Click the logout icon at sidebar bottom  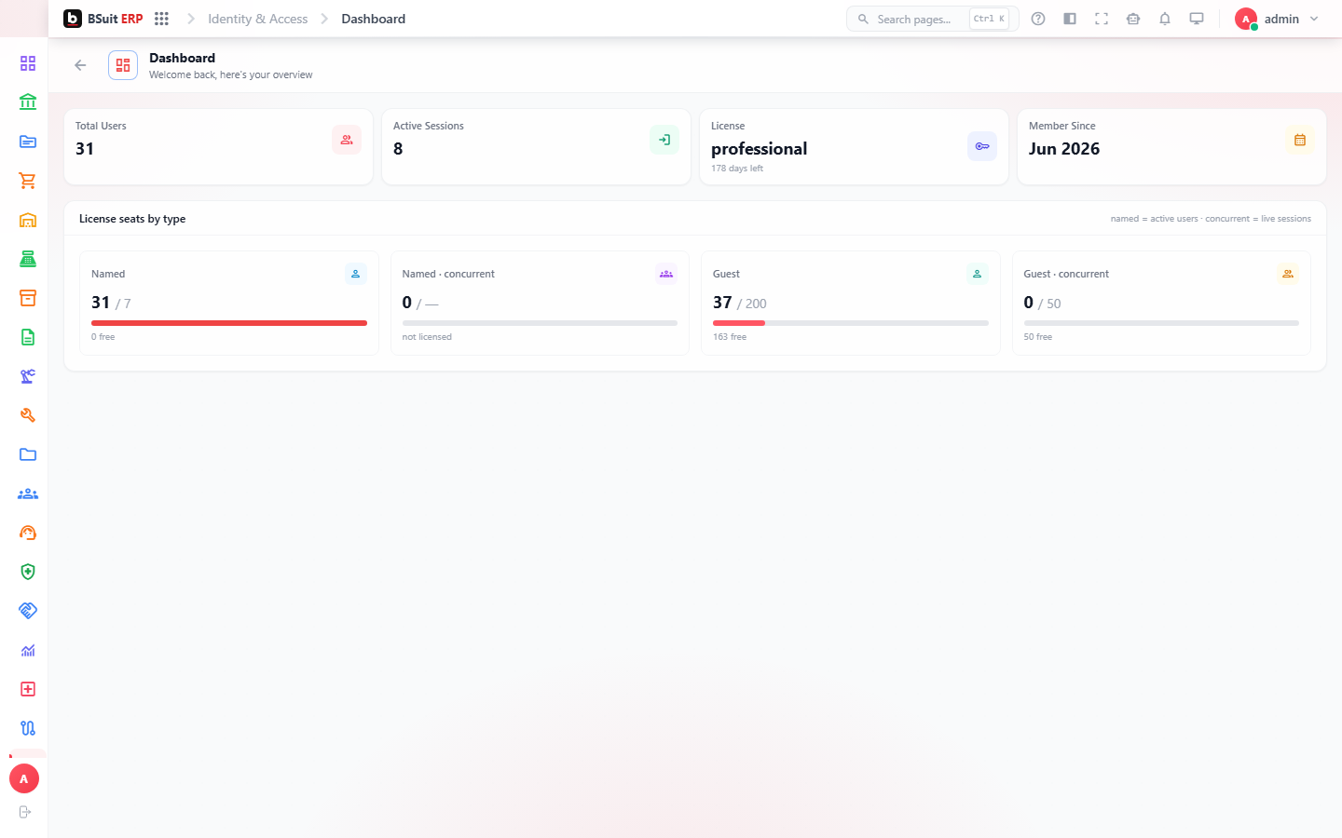point(25,812)
